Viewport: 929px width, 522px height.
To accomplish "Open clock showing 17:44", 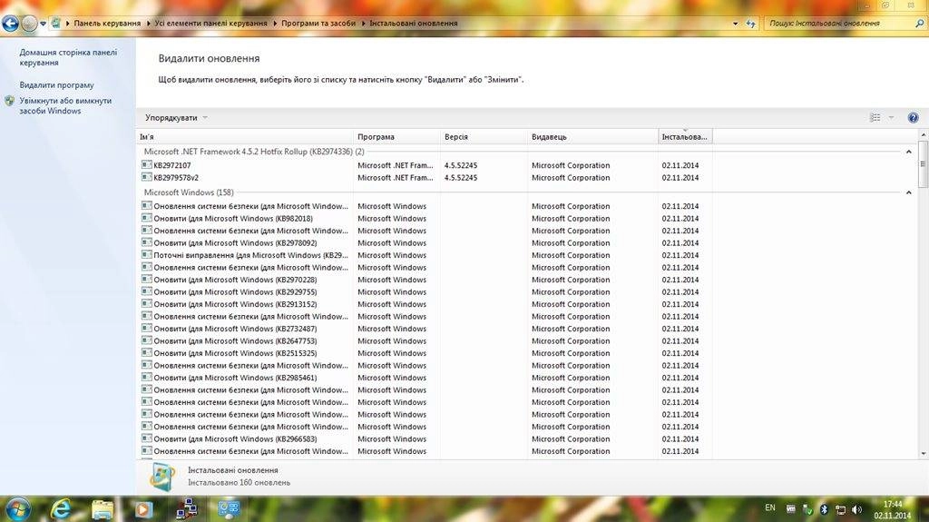I will 893,509.
